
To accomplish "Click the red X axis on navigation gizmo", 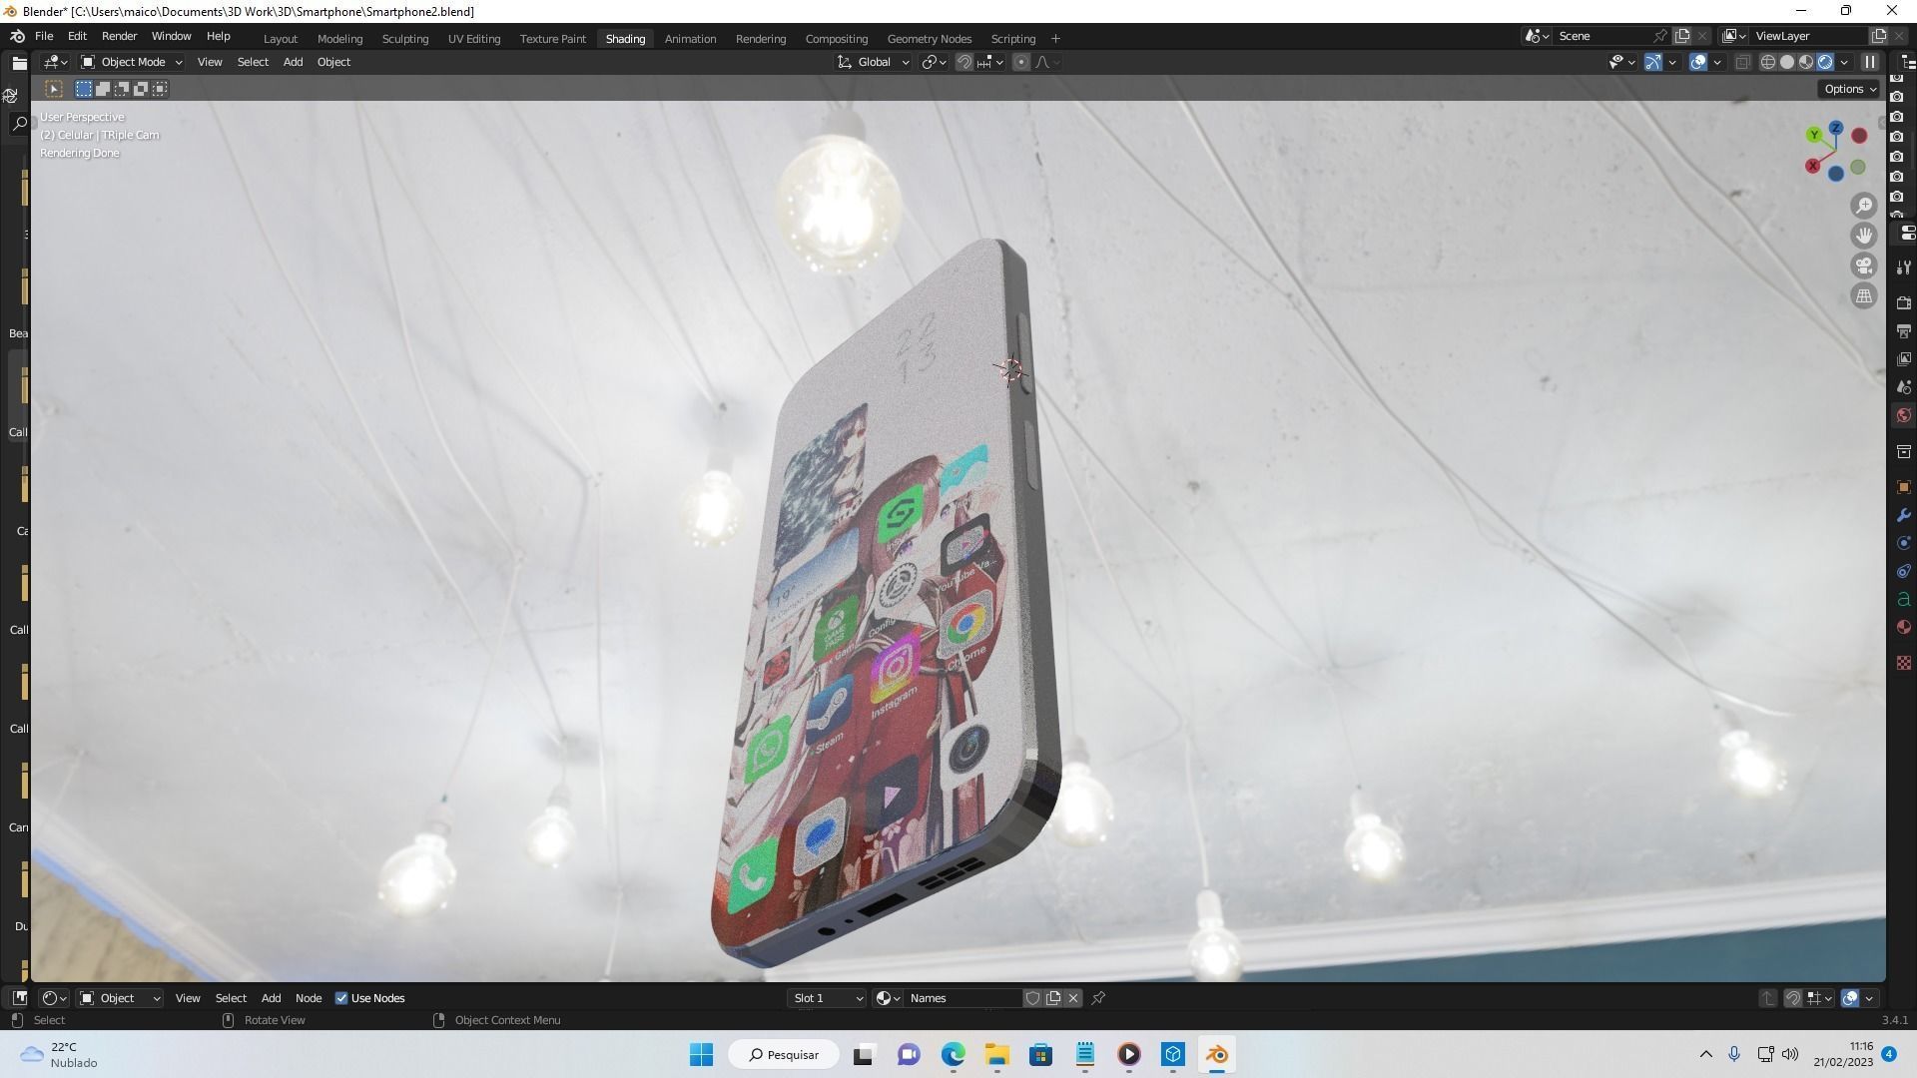I will pyautogui.click(x=1812, y=166).
